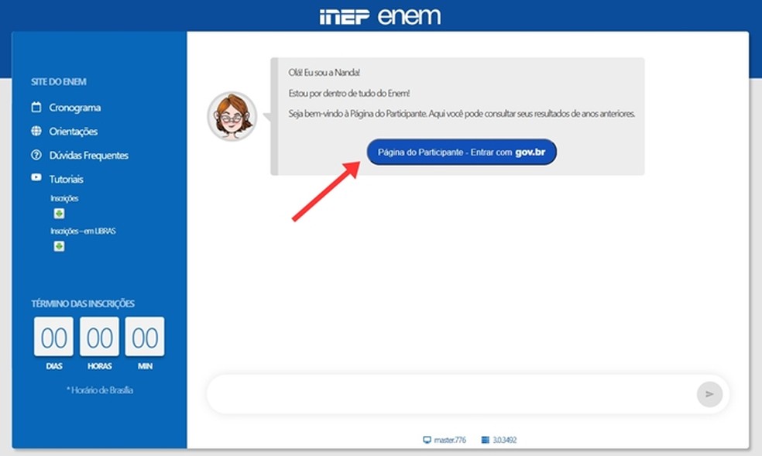Click the video icon beside Tutoriais
The height and width of the screenshot is (456, 762).
click(36, 177)
